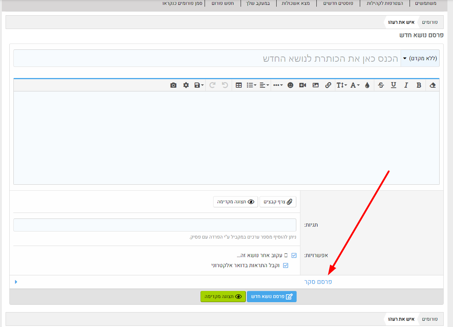Screen dimensions: 453x327
Task: Open the smiley emoji picker
Action: pyautogui.click(x=290, y=85)
